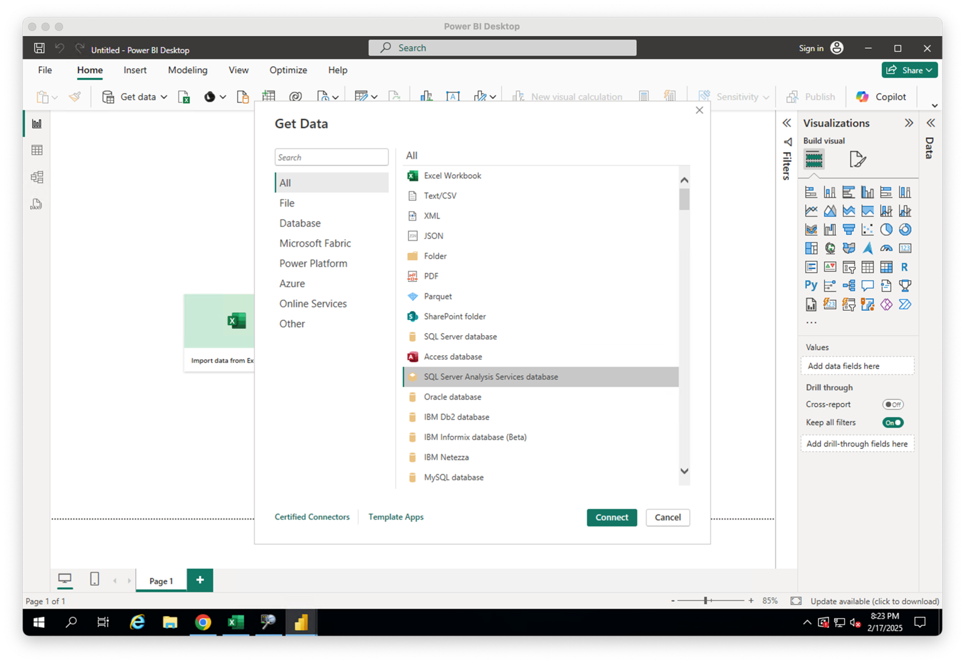
Task: Select the pie chart visual
Action: click(886, 229)
